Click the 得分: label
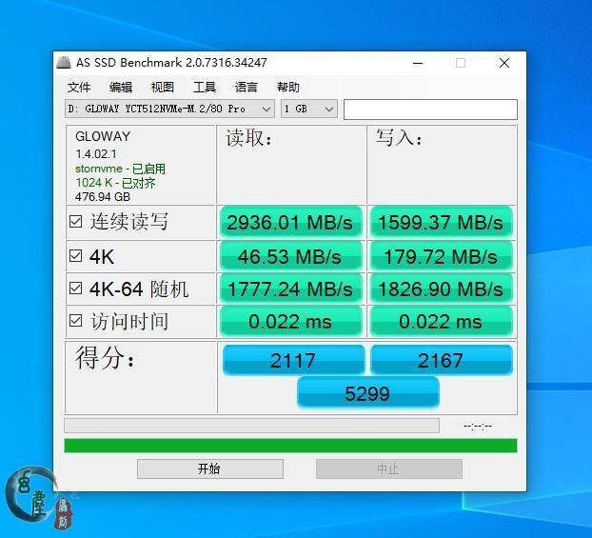This screenshot has height=538, width=592. point(105,357)
